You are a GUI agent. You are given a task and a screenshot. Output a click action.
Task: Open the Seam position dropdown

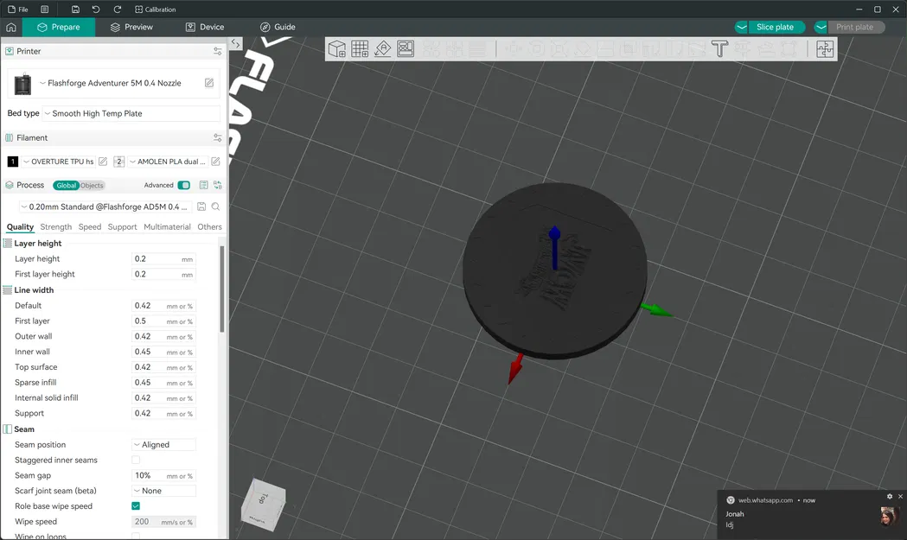coord(163,444)
